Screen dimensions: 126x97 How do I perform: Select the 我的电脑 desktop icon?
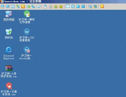point(9,14)
